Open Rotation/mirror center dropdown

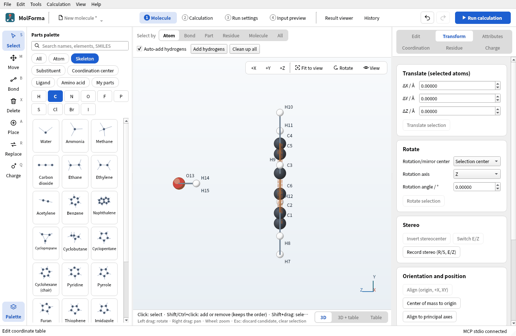[477, 161]
